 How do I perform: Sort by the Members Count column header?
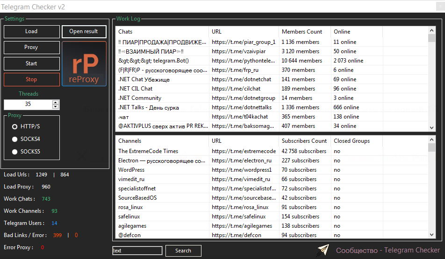[x=305, y=32]
